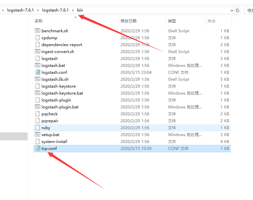The image size is (253, 200).
Task: Click the CONF 文件 type of tcp.conf
Action: [178, 149]
